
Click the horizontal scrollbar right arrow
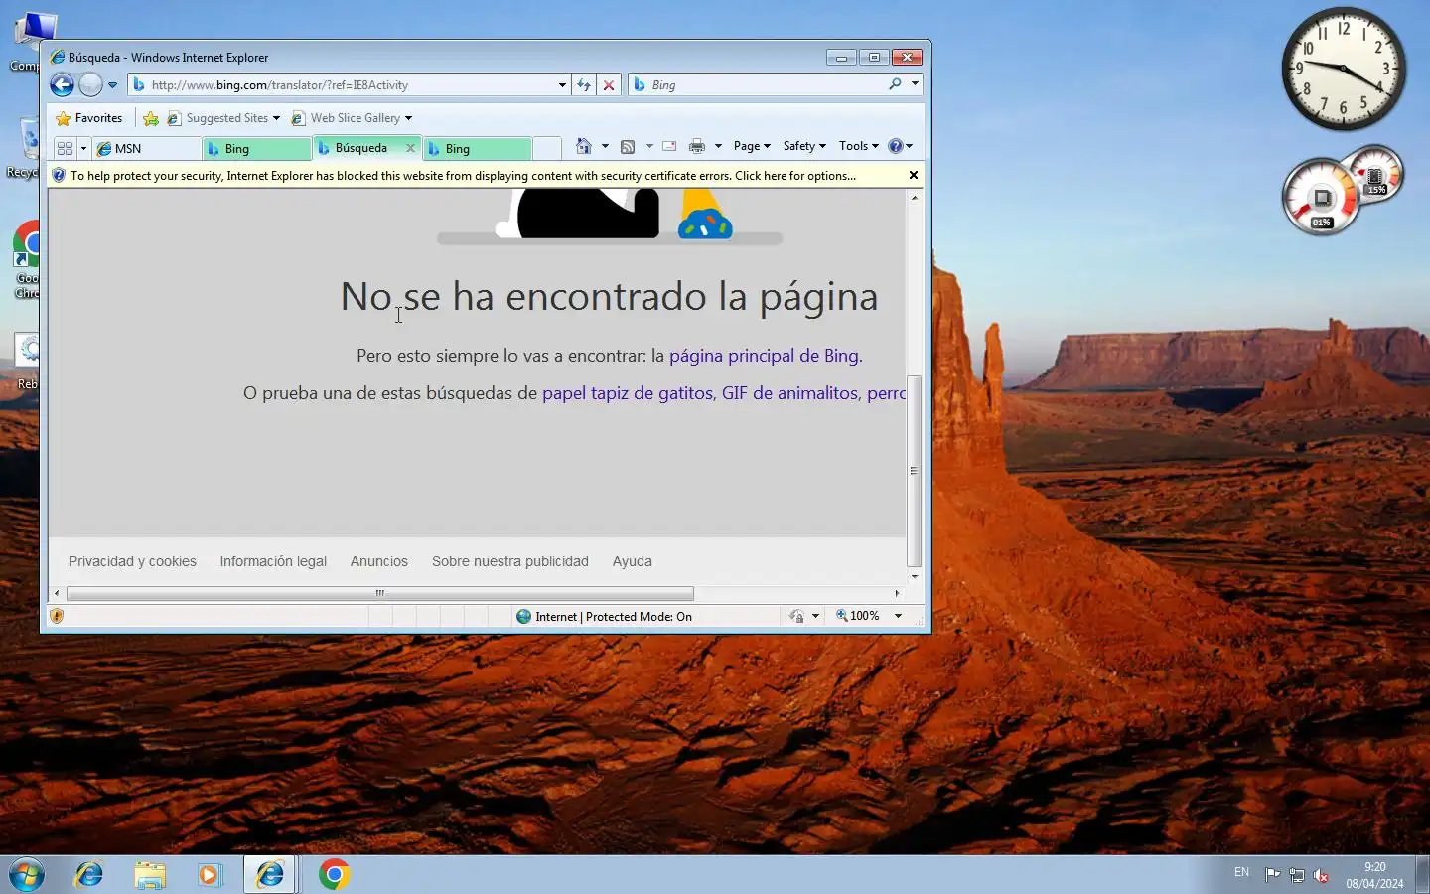pyautogui.click(x=897, y=593)
